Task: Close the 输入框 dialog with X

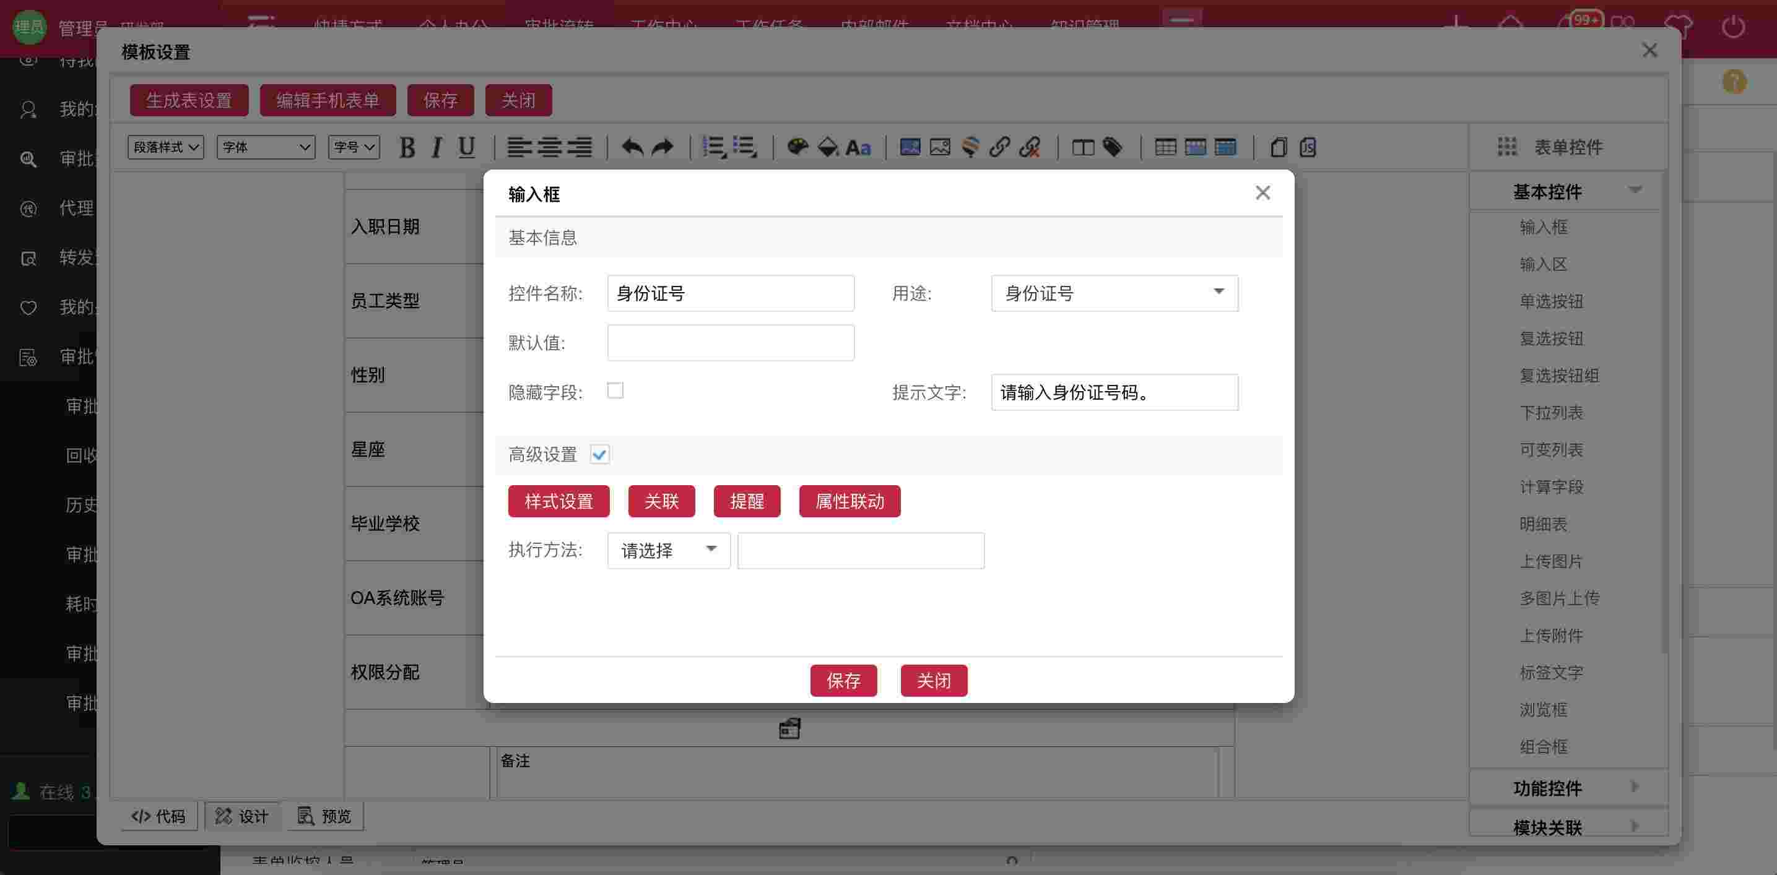Action: [1262, 193]
